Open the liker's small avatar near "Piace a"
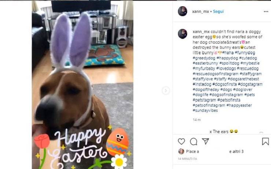 point(181,151)
